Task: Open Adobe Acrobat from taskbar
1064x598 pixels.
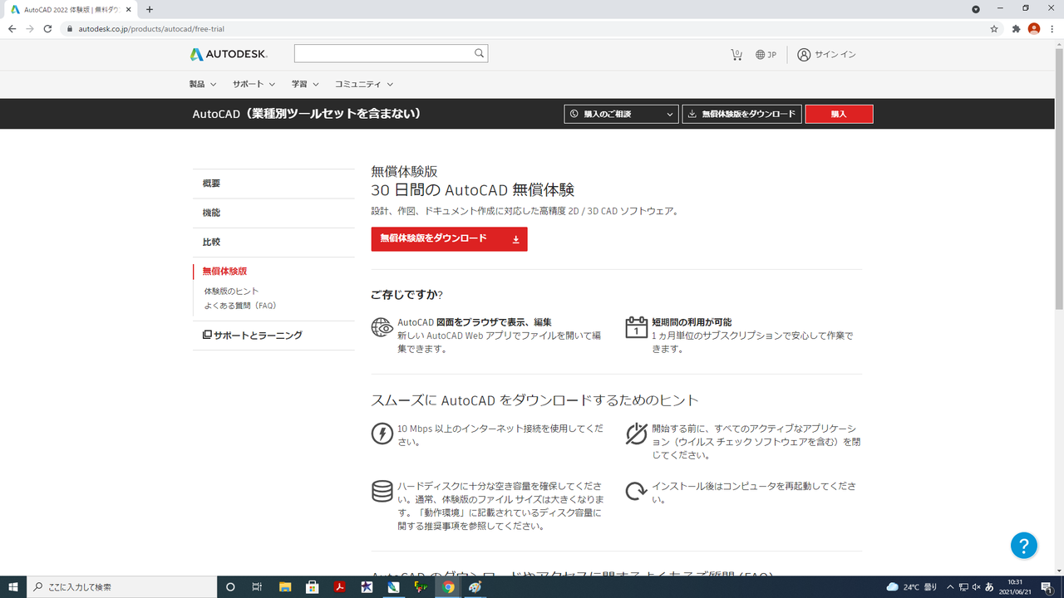Action: 339,587
